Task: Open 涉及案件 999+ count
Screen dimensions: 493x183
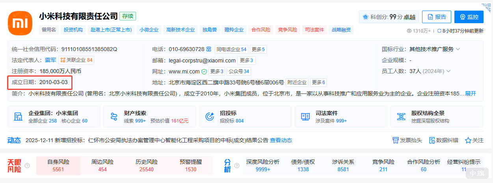Action: 331,121
